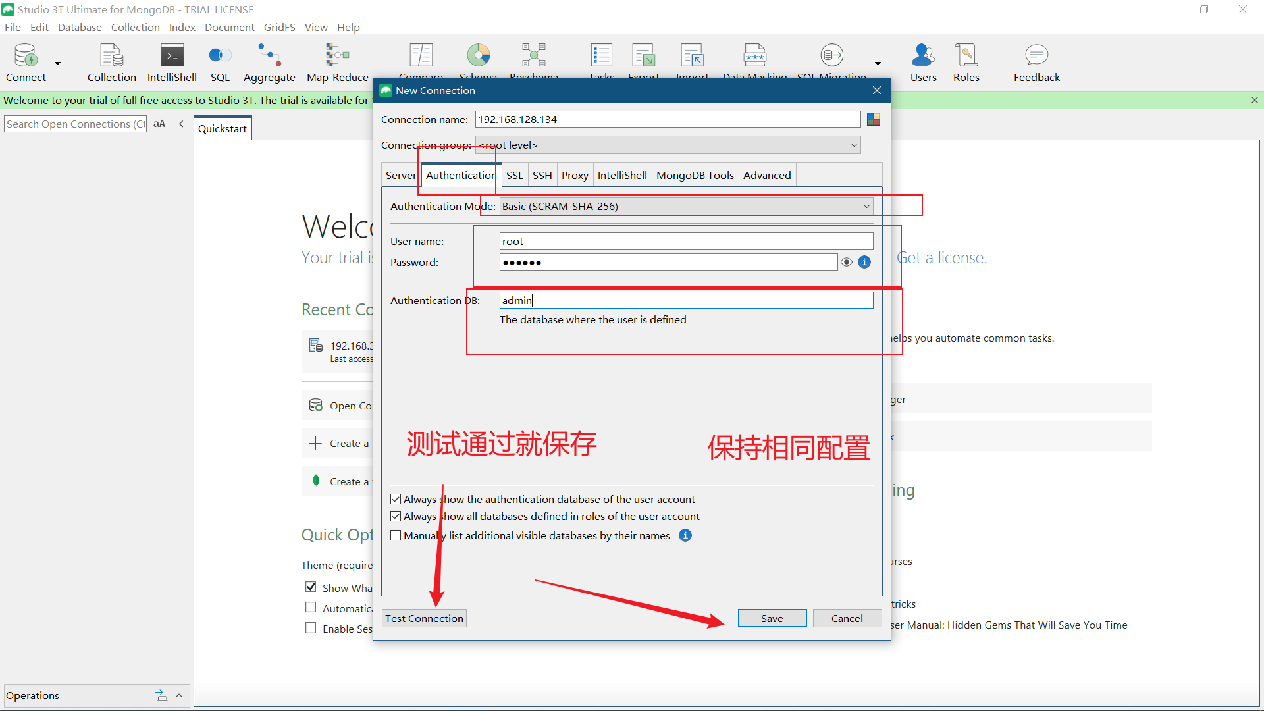
Task: Close the New Connection dialog
Action: click(x=876, y=90)
